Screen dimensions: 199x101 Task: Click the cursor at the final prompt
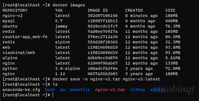pos(53,95)
